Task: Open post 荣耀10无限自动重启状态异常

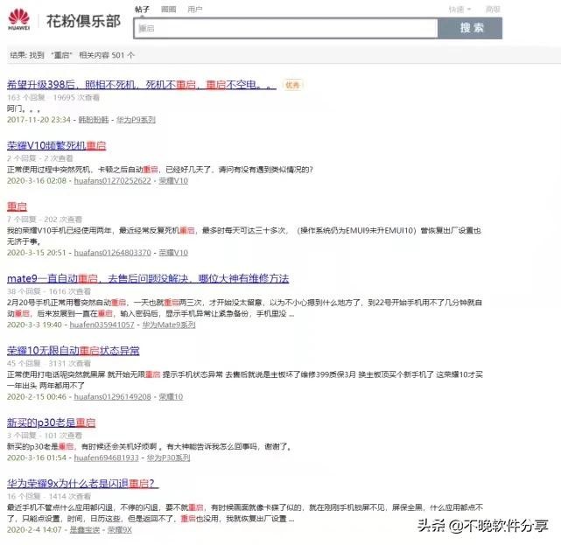Action: [73, 350]
